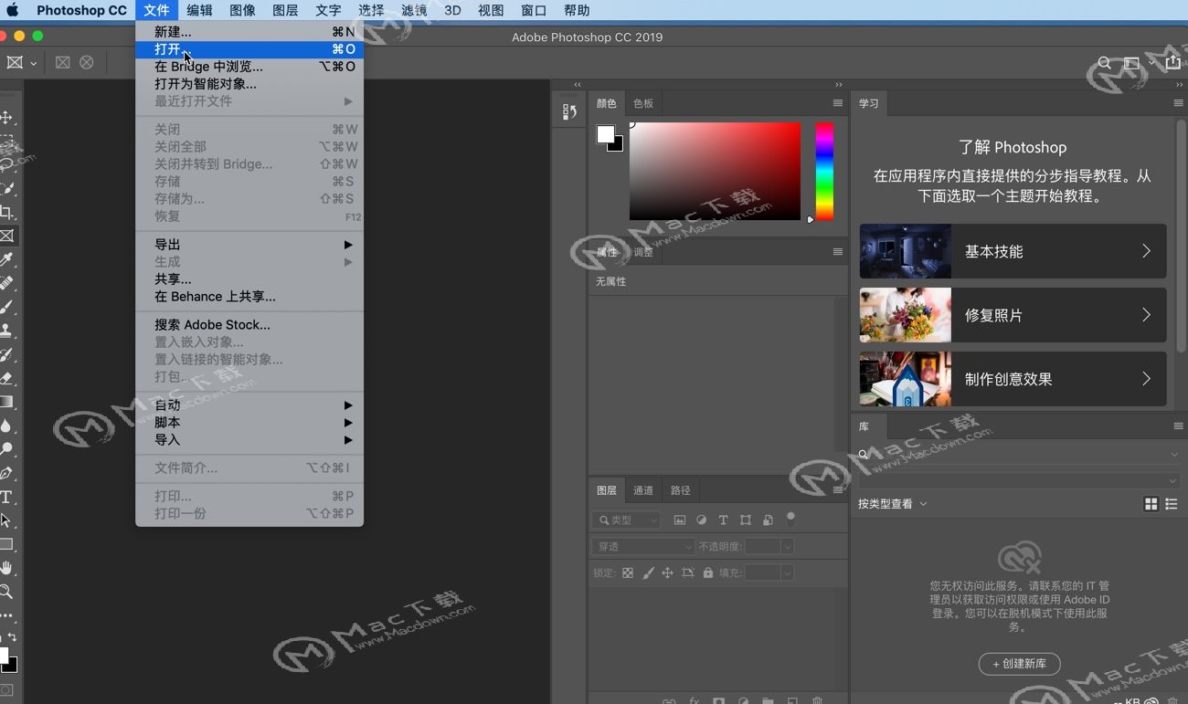Select the Dodge tool

click(x=6, y=449)
